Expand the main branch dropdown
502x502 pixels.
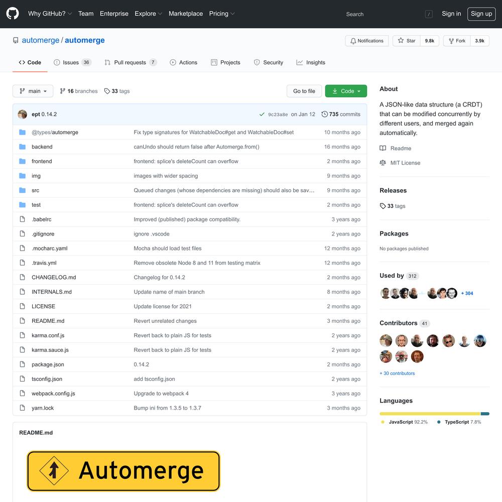[33, 91]
